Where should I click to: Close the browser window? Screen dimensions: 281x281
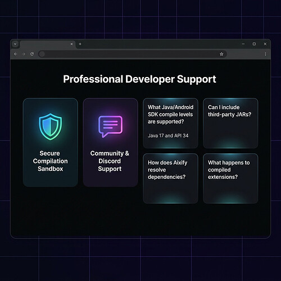click(265, 44)
